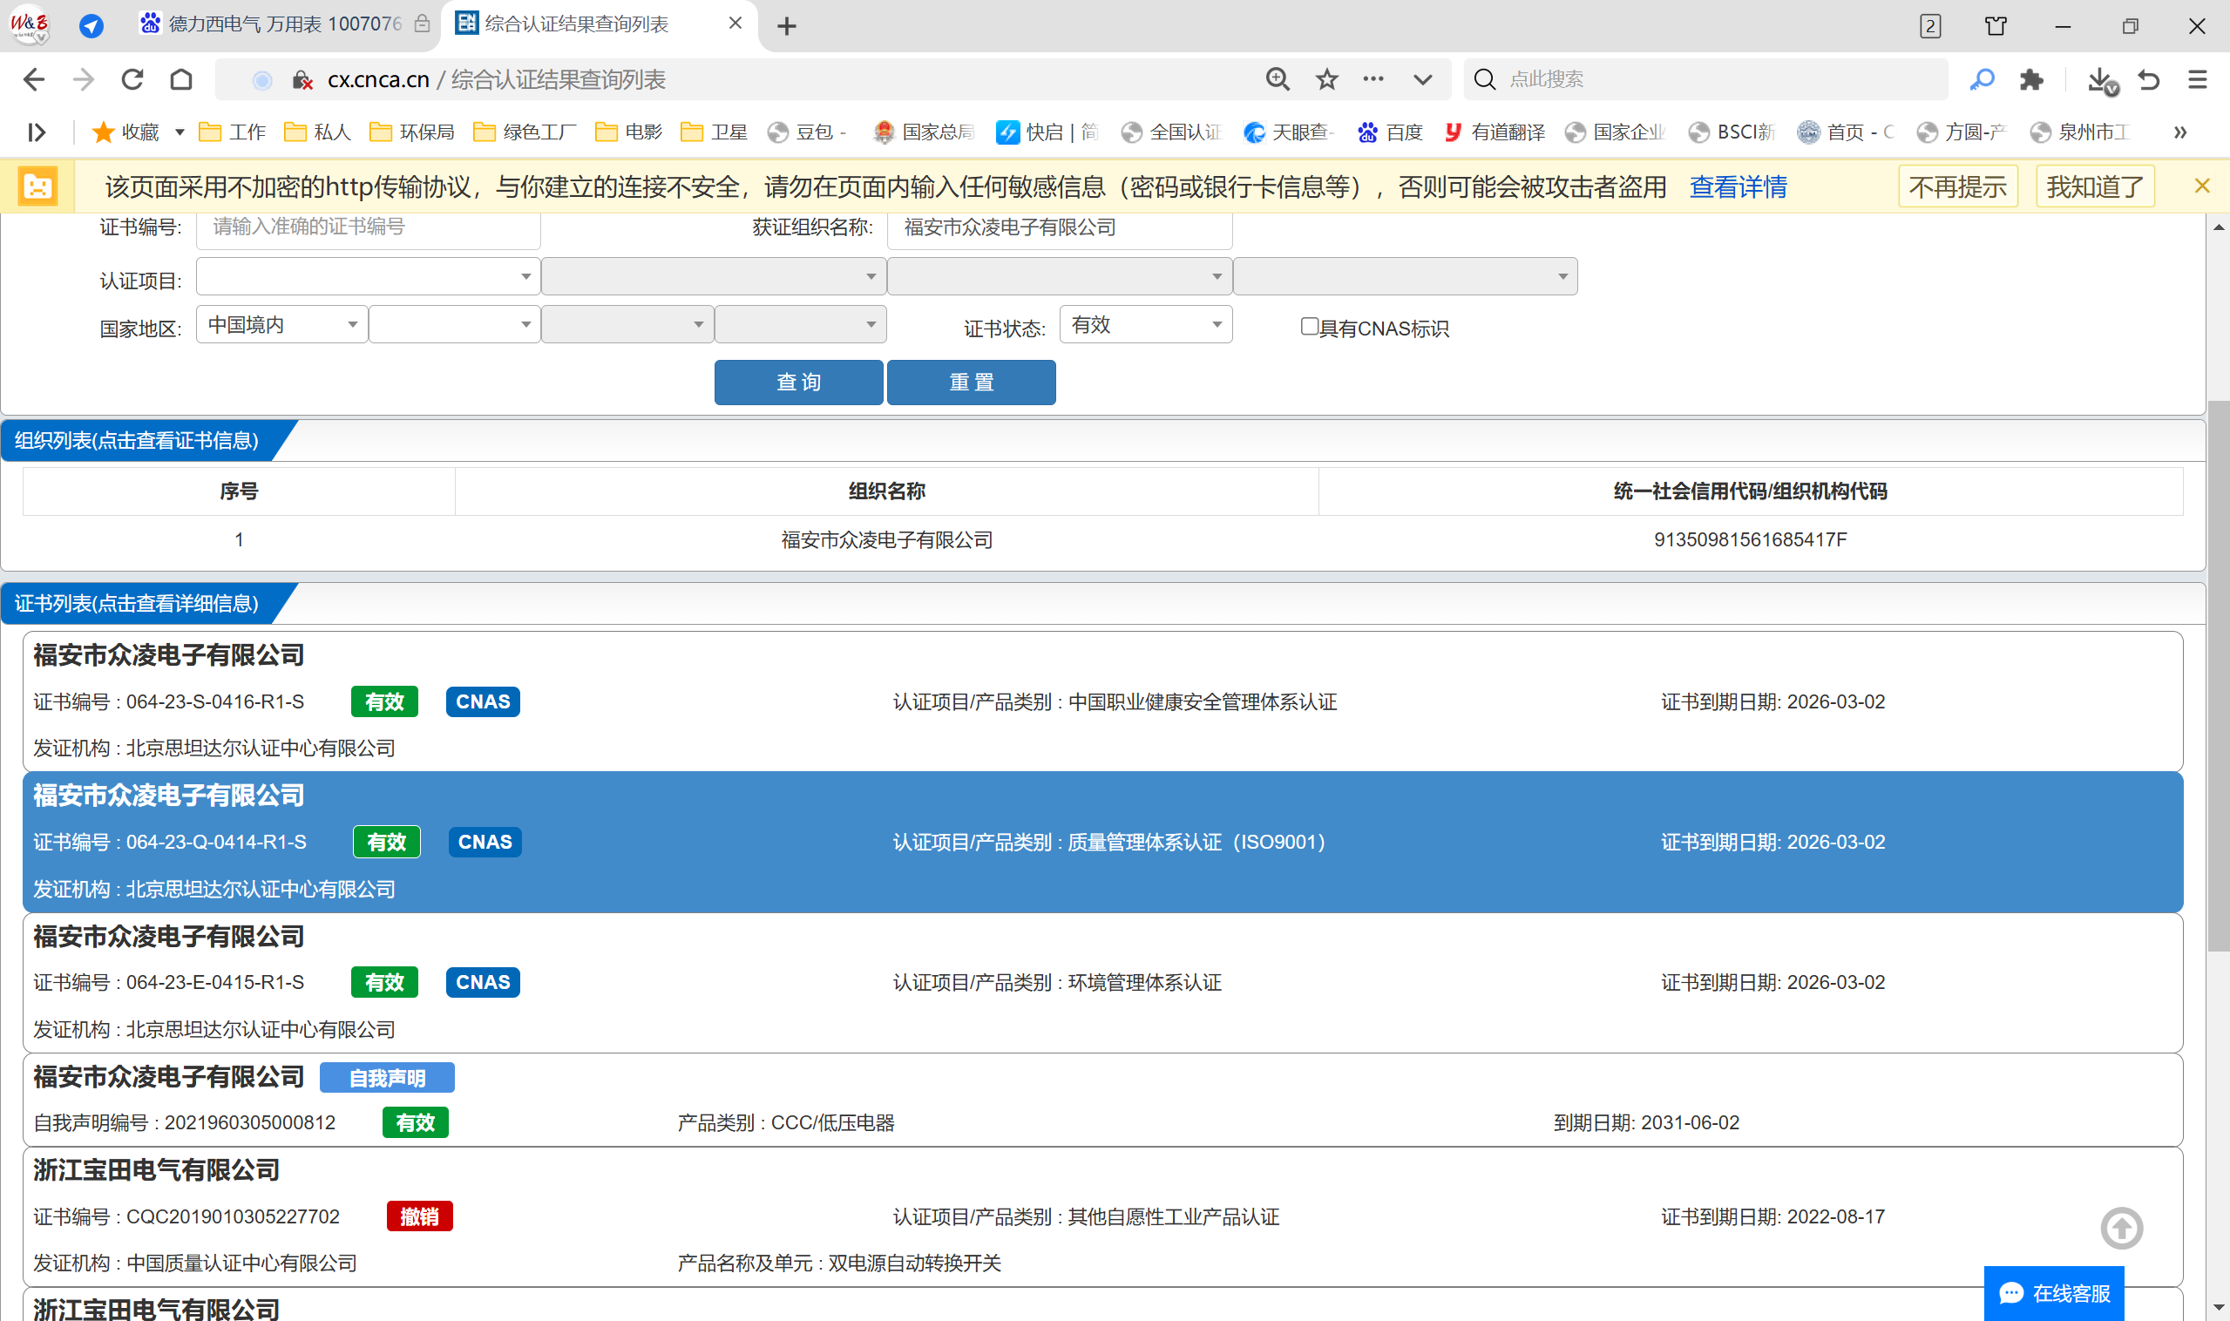
Task: Open the 中国境内 country region dropdown
Action: coord(281,325)
